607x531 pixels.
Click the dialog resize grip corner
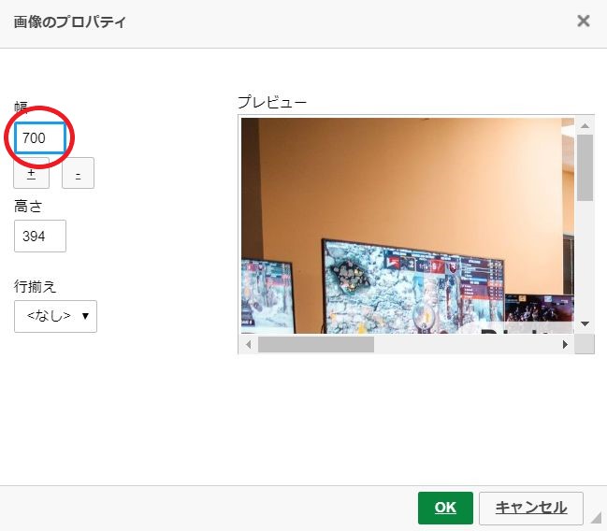pyautogui.click(x=596, y=518)
